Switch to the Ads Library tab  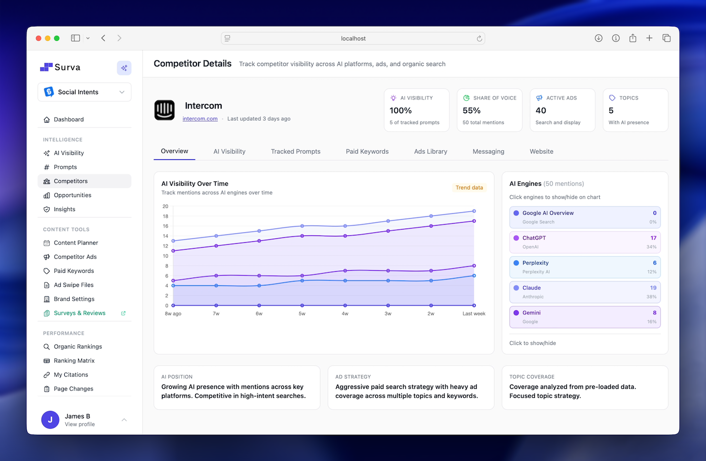[x=430, y=151]
